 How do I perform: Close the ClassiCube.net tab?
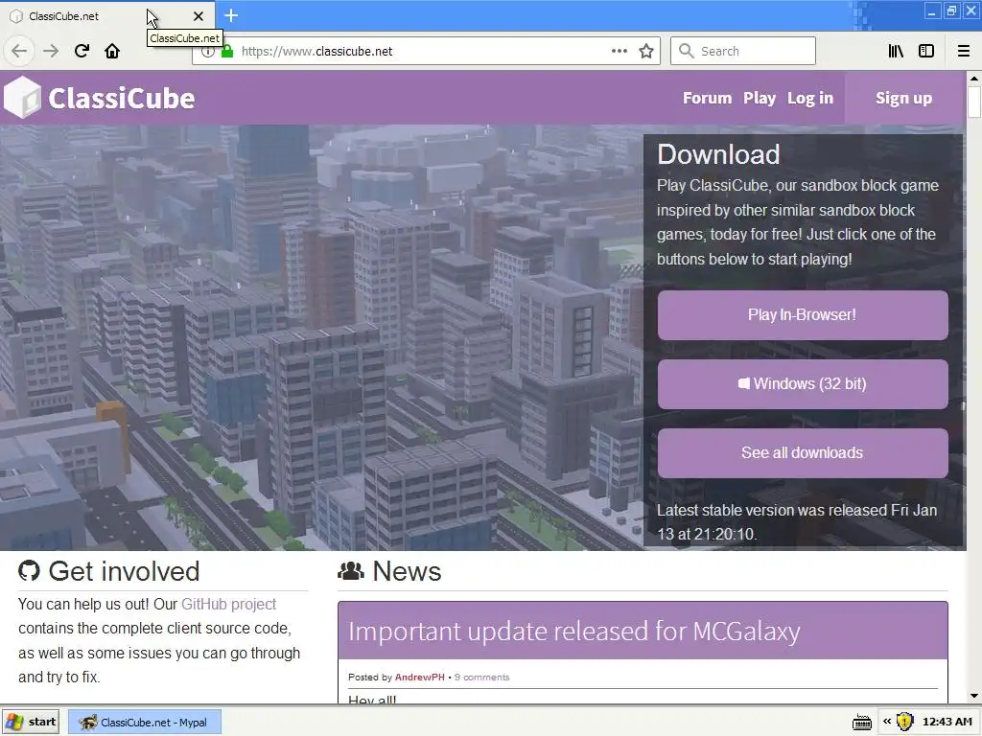point(198,16)
